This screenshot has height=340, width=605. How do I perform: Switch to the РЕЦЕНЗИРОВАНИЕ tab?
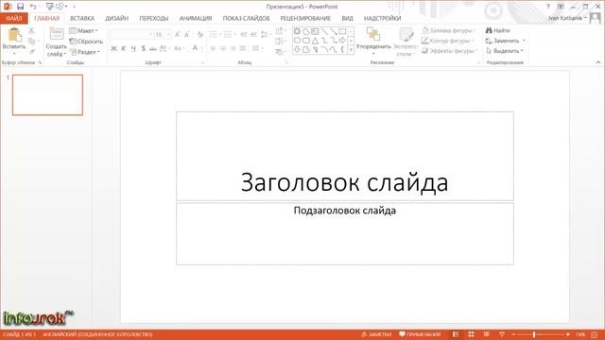point(305,18)
